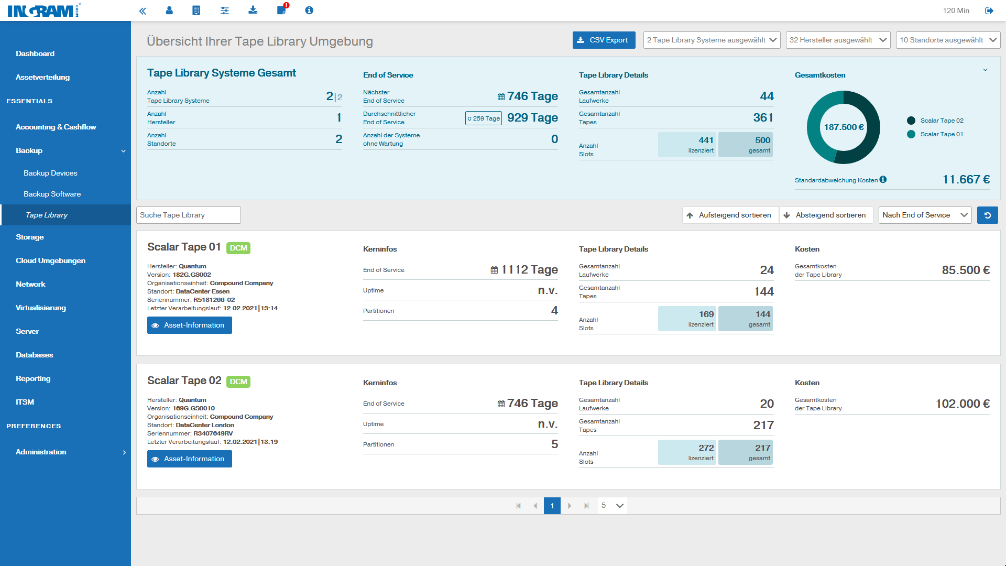Click 500 gesamt slots tile in summary
Screen dimensions: 1006x566
tap(745, 145)
